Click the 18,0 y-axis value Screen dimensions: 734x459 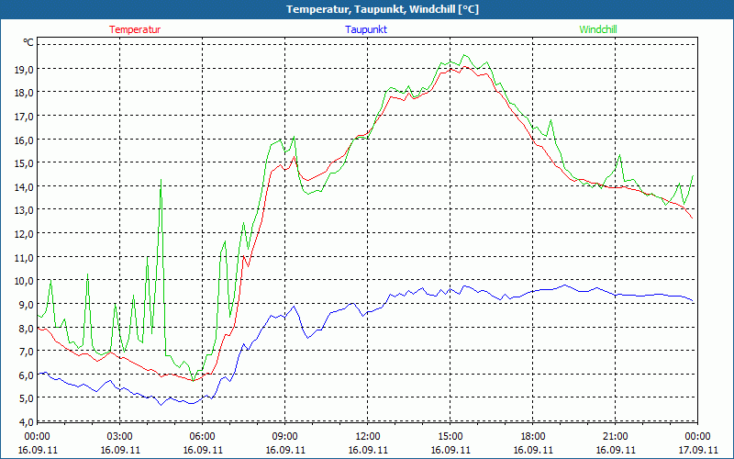(x=24, y=93)
